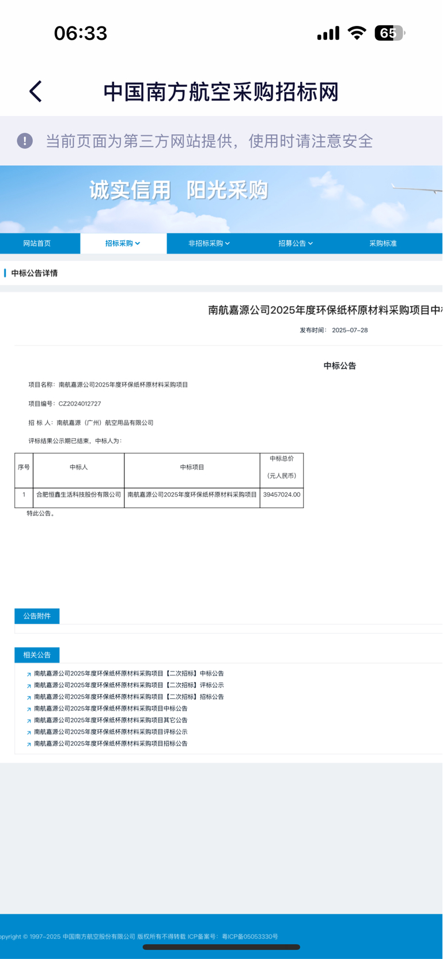Tap the iOS home indicator bar
The width and height of the screenshot is (443, 959).
[221, 947]
